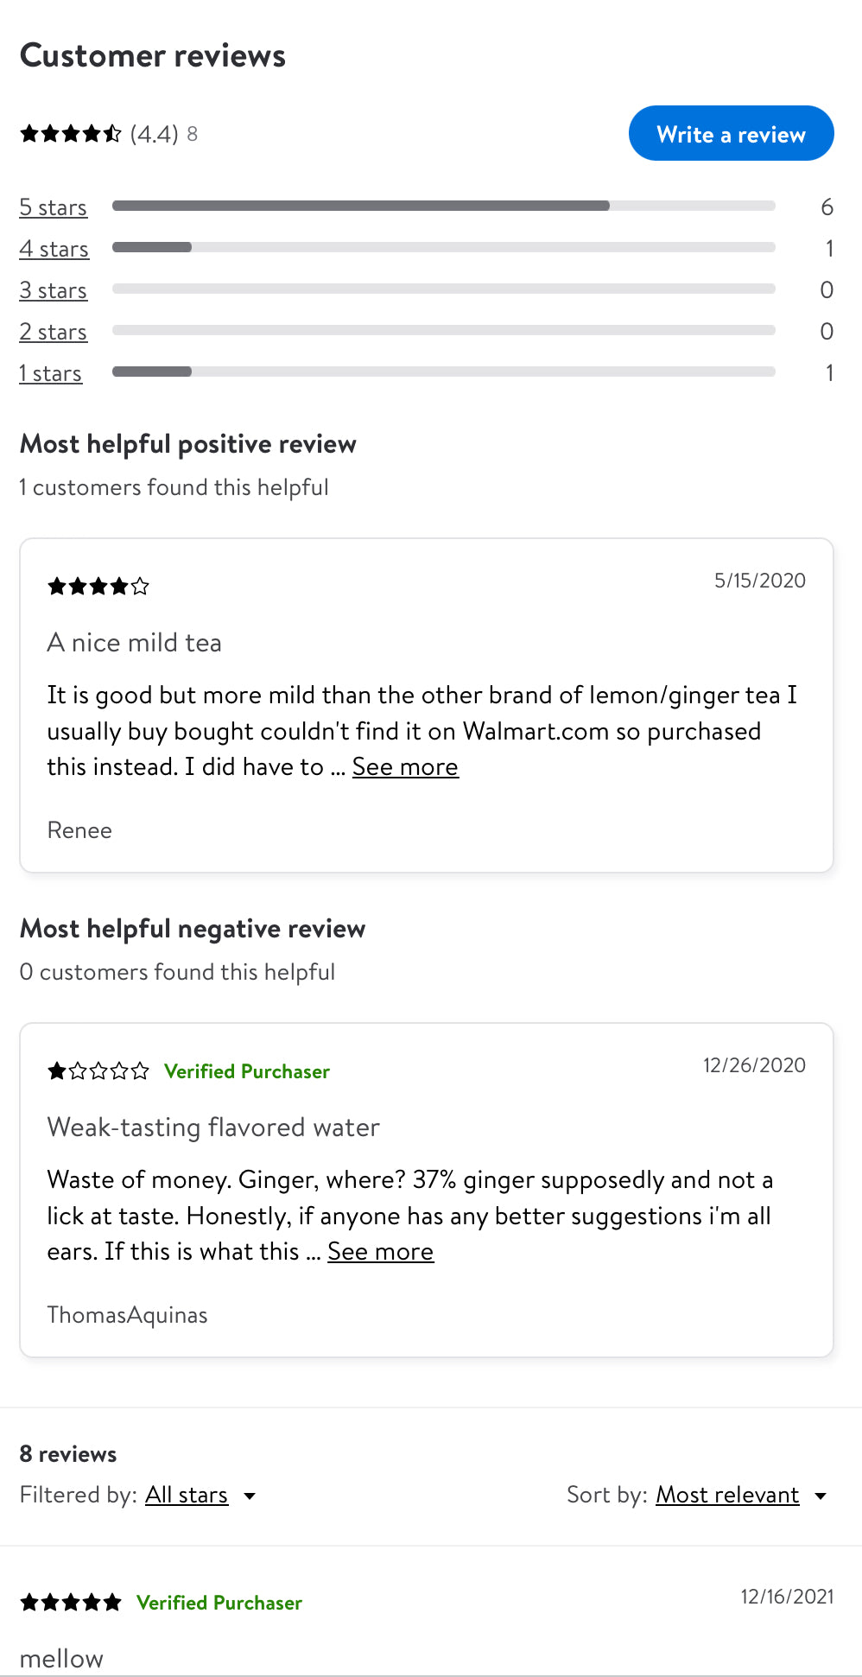Click the arrow beside All stars filter
The width and height of the screenshot is (862, 1677).
(250, 1496)
